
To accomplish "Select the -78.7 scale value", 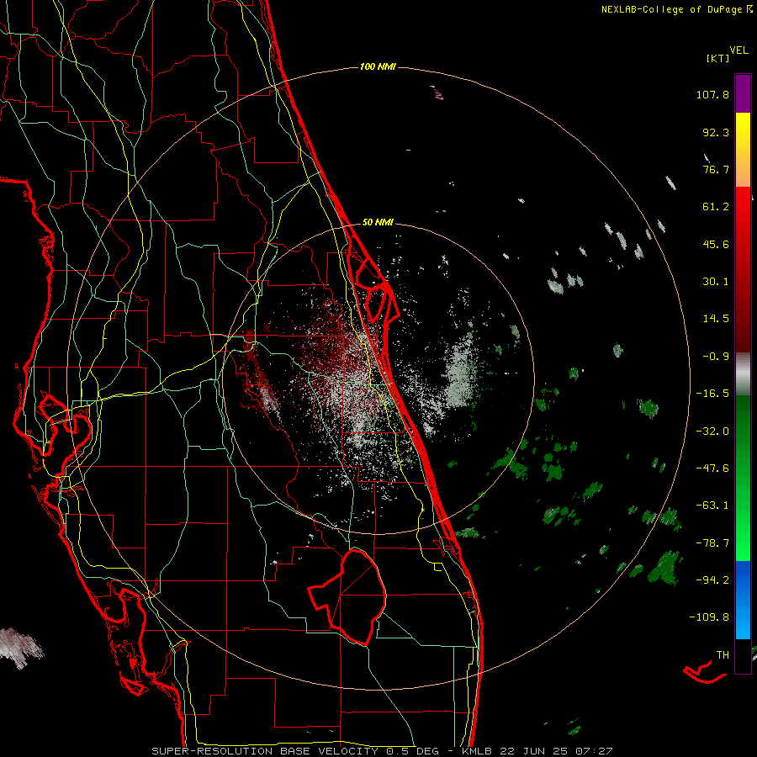I will coord(712,543).
